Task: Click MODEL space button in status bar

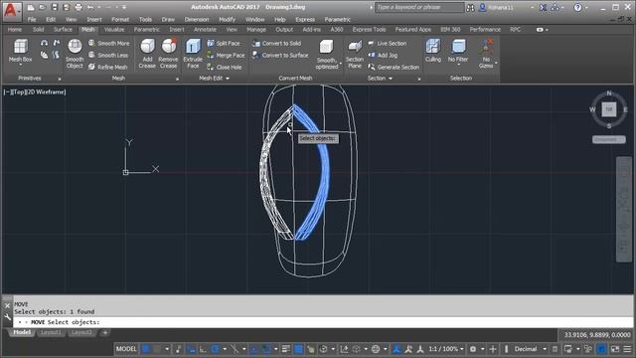Action: click(x=126, y=349)
